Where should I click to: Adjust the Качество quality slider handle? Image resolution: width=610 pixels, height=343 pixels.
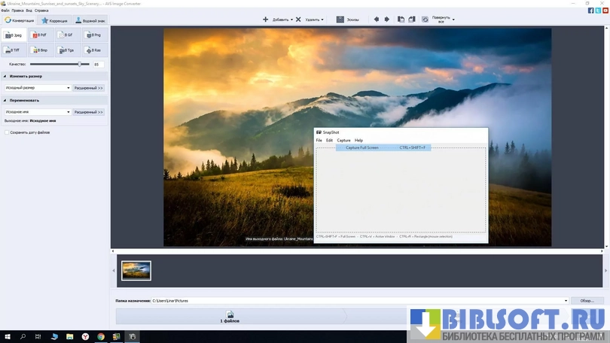(79, 65)
